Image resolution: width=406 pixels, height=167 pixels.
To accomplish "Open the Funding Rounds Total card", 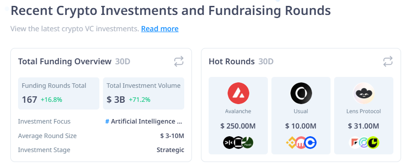I will (59, 93).
